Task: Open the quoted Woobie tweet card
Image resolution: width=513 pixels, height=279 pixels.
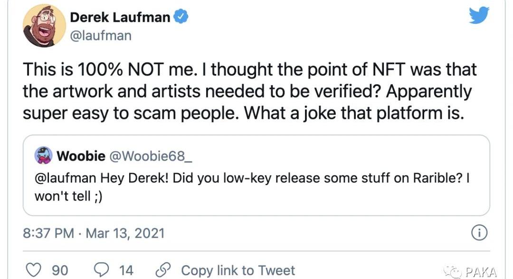Action: coord(256,175)
